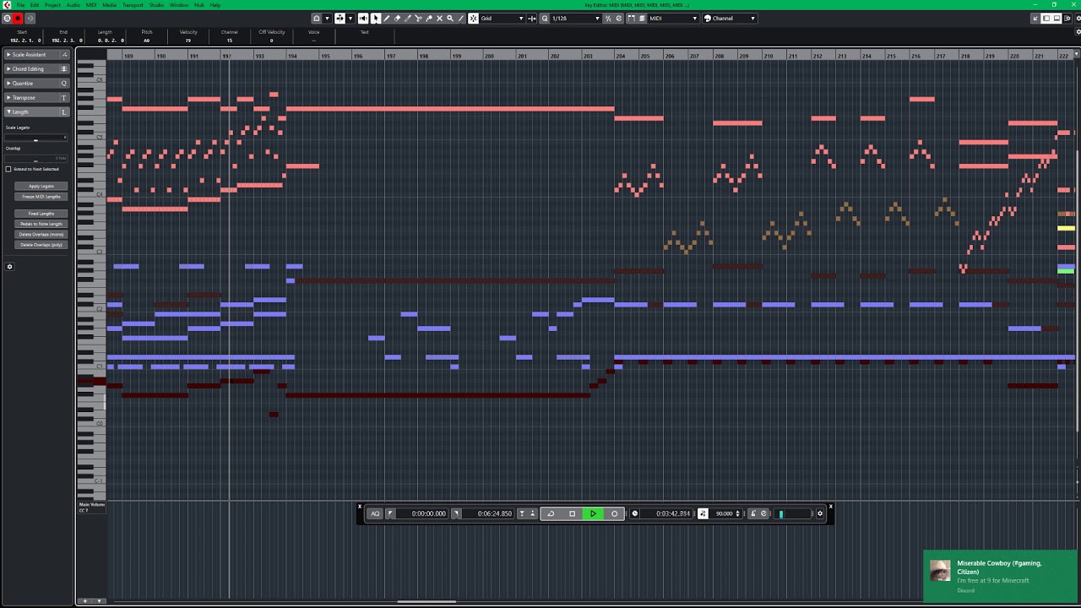Screen dimensions: 1081x608
Task: Open inspector setup gear icon
Action: click(x=10, y=267)
